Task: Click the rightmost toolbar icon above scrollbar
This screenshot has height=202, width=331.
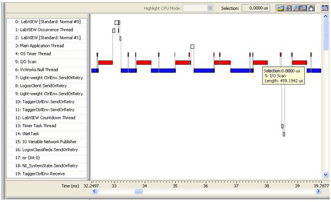Action: (325, 8)
